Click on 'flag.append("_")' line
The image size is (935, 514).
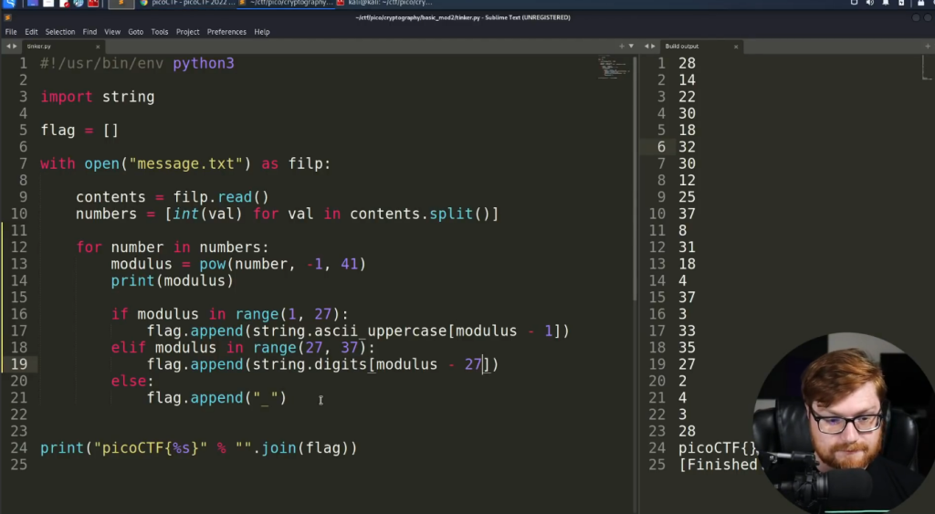point(217,397)
